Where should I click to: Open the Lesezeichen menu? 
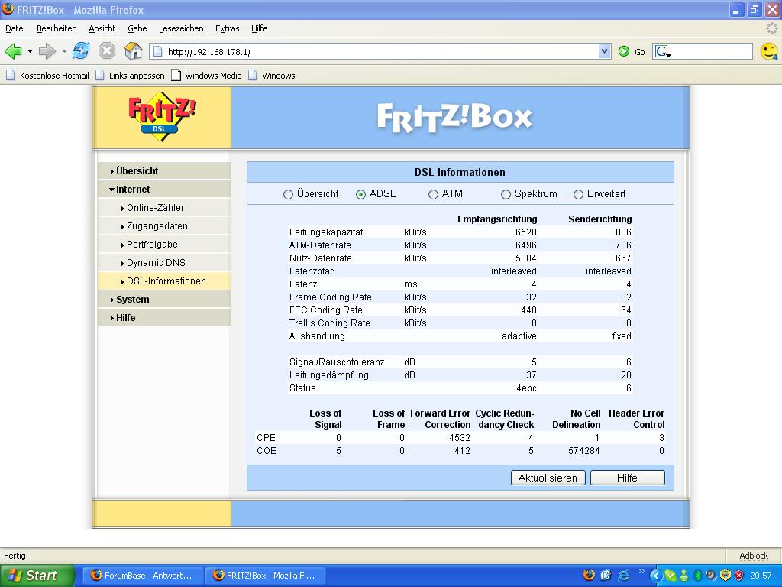click(x=181, y=28)
